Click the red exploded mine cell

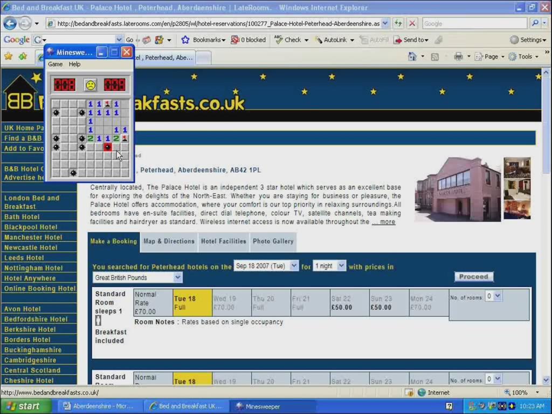[107, 147]
